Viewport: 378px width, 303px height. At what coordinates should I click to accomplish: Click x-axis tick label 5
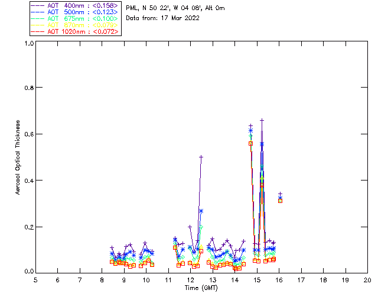(x=35, y=280)
